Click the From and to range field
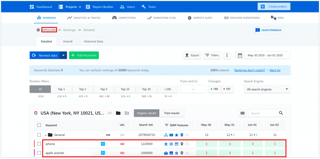 coord(193,89)
